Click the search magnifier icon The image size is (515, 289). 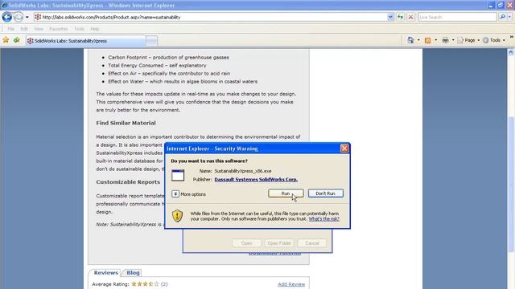point(502,17)
